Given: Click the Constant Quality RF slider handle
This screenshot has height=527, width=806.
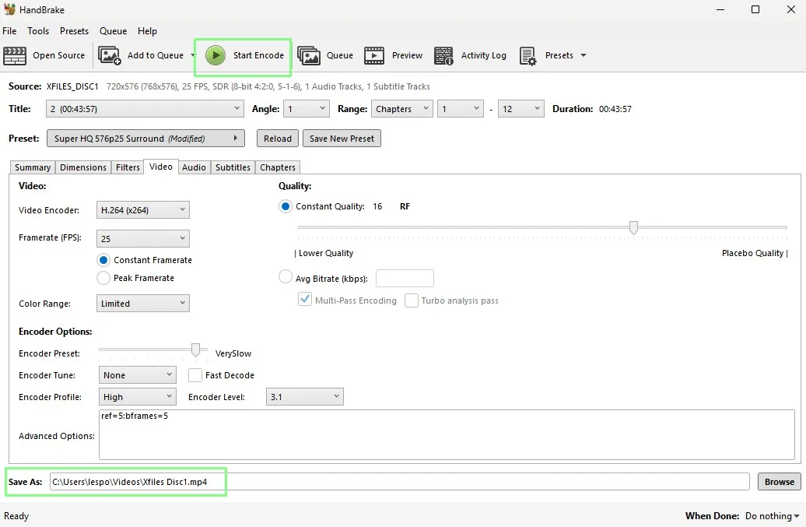Looking at the screenshot, I should (x=633, y=228).
